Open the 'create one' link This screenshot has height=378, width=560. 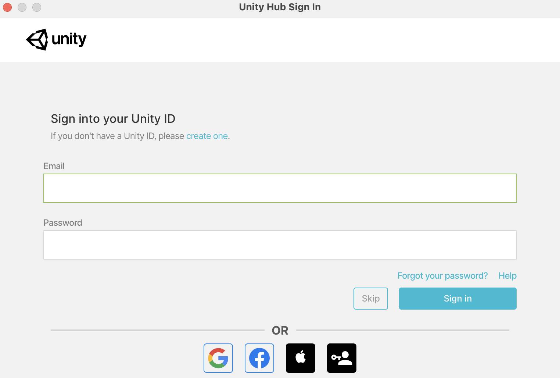coord(207,136)
